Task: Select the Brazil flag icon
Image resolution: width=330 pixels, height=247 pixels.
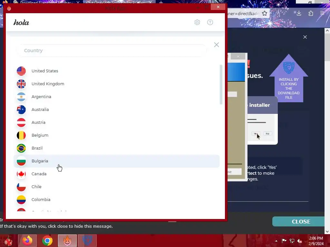Action: pyautogui.click(x=21, y=148)
